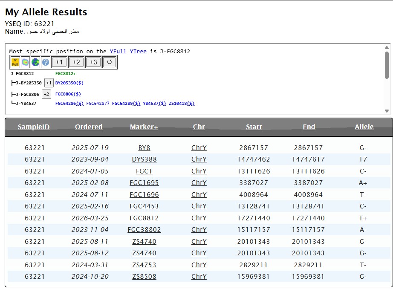The image size is (393, 289).
Task: Sort table by Start column
Action: tap(254, 127)
